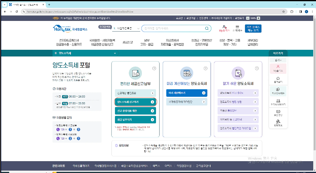The width and height of the screenshot is (316, 173).
Task: Open 장려금·연말정산 전자기부금 menu
Action: tap(201, 42)
